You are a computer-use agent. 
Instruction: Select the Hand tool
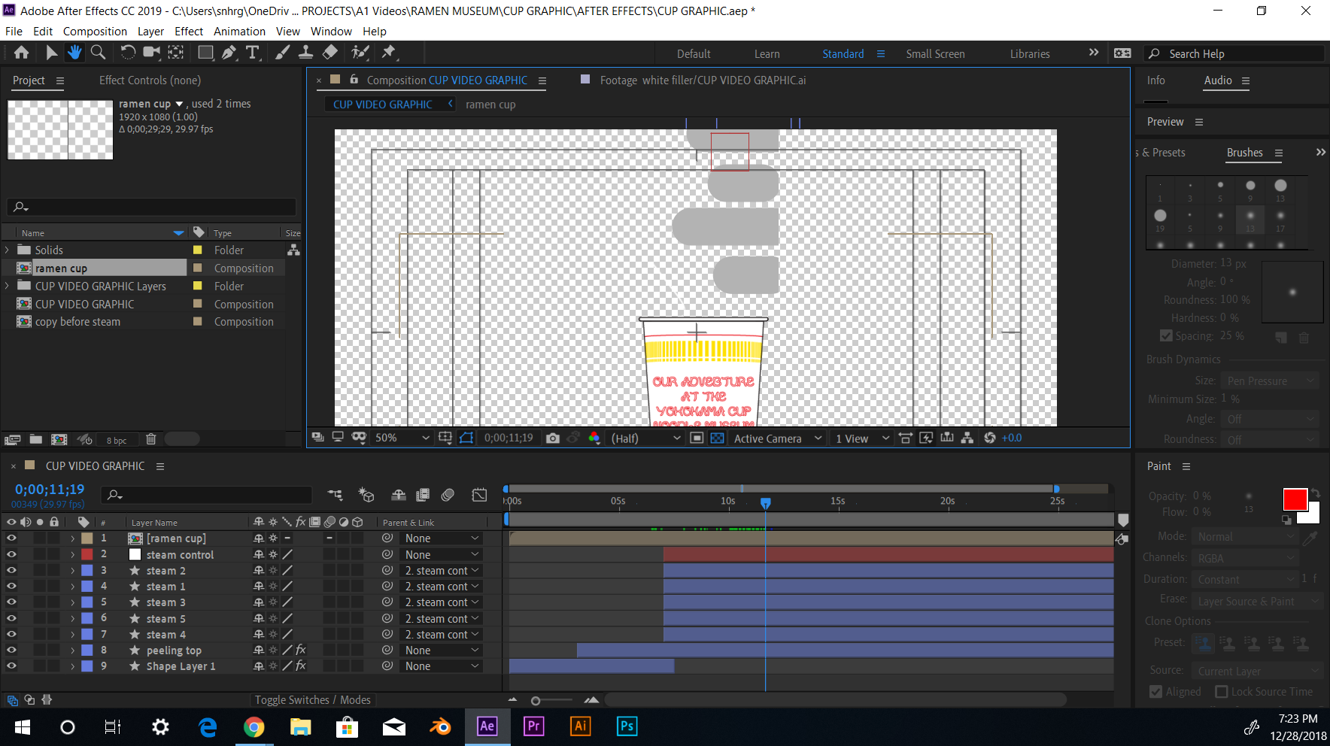coord(74,53)
